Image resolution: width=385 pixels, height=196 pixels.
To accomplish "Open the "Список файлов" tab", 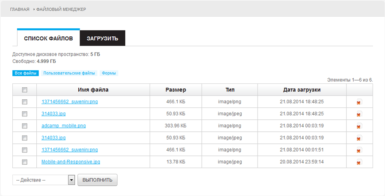I will (x=48, y=39).
